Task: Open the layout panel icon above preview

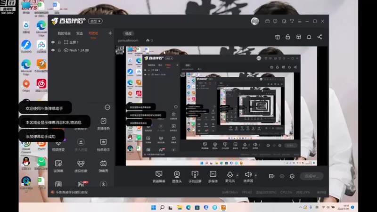Action: pos(298,37)
